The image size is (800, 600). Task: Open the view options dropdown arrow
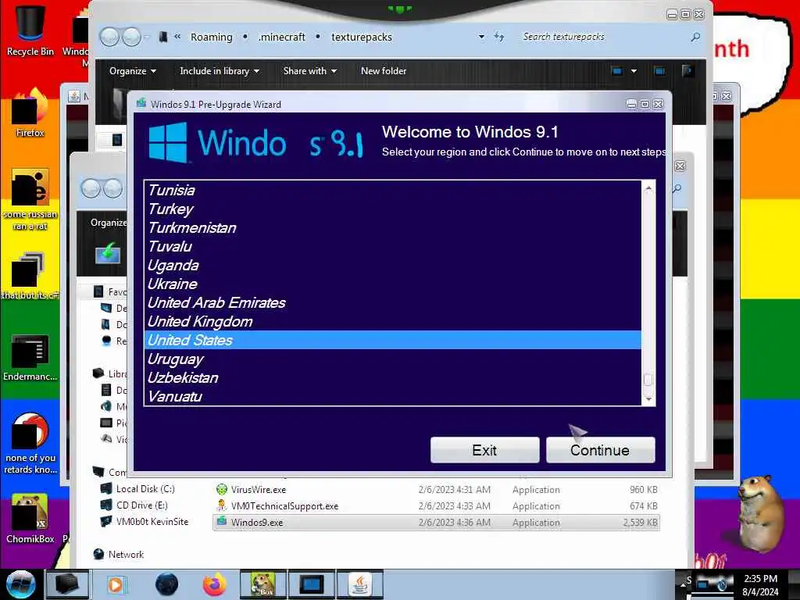click(x=634, y=71)
